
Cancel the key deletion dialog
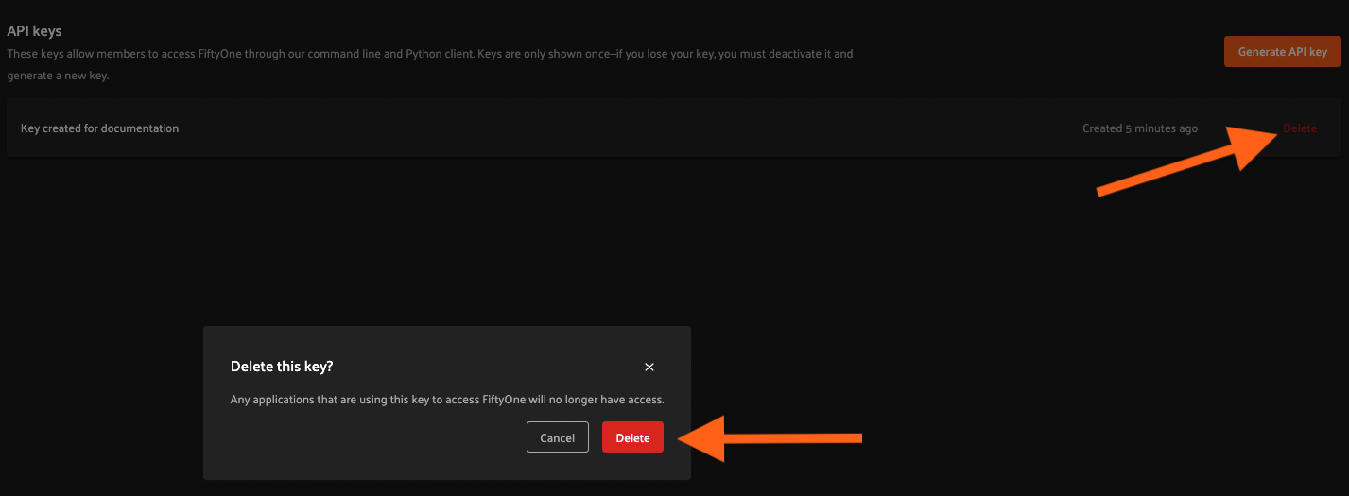tap(557, 437)
